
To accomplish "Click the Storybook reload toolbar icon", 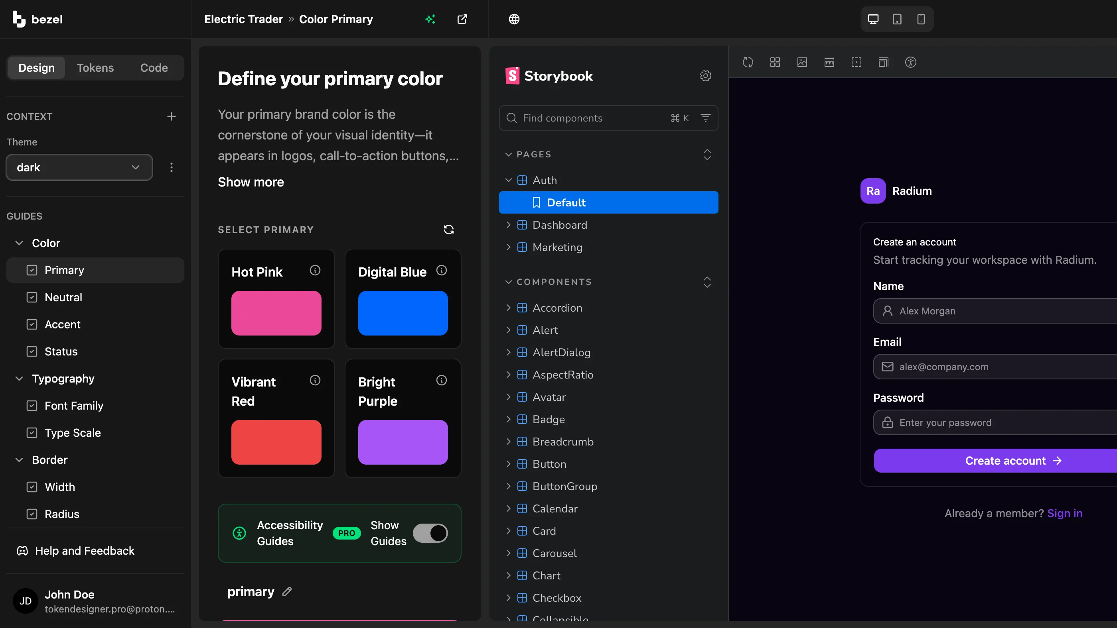I will [x=748, y=63].
